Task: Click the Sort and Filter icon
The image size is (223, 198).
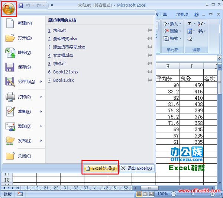Action: pos(200,24)
